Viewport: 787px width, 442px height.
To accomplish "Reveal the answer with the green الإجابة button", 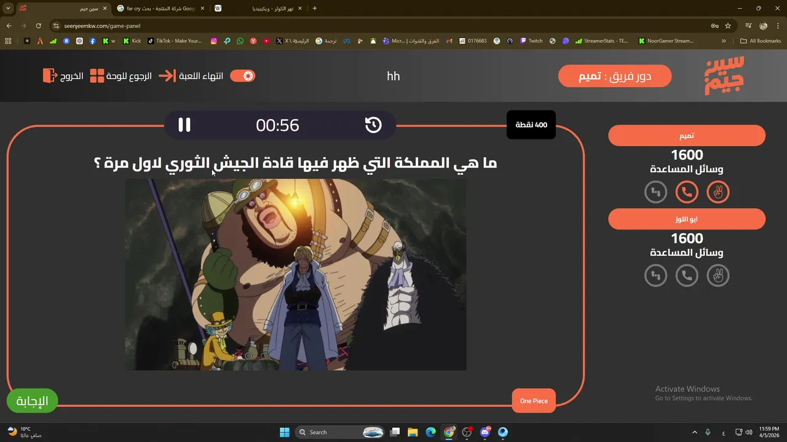I will [32, 401].
